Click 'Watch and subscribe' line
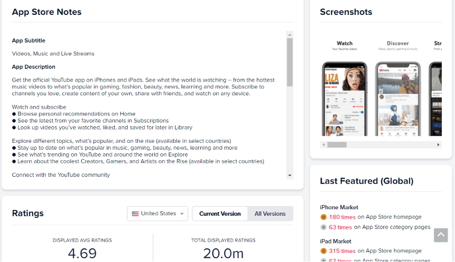The height and width of the screenshot is (262, 455). (39, 107)
